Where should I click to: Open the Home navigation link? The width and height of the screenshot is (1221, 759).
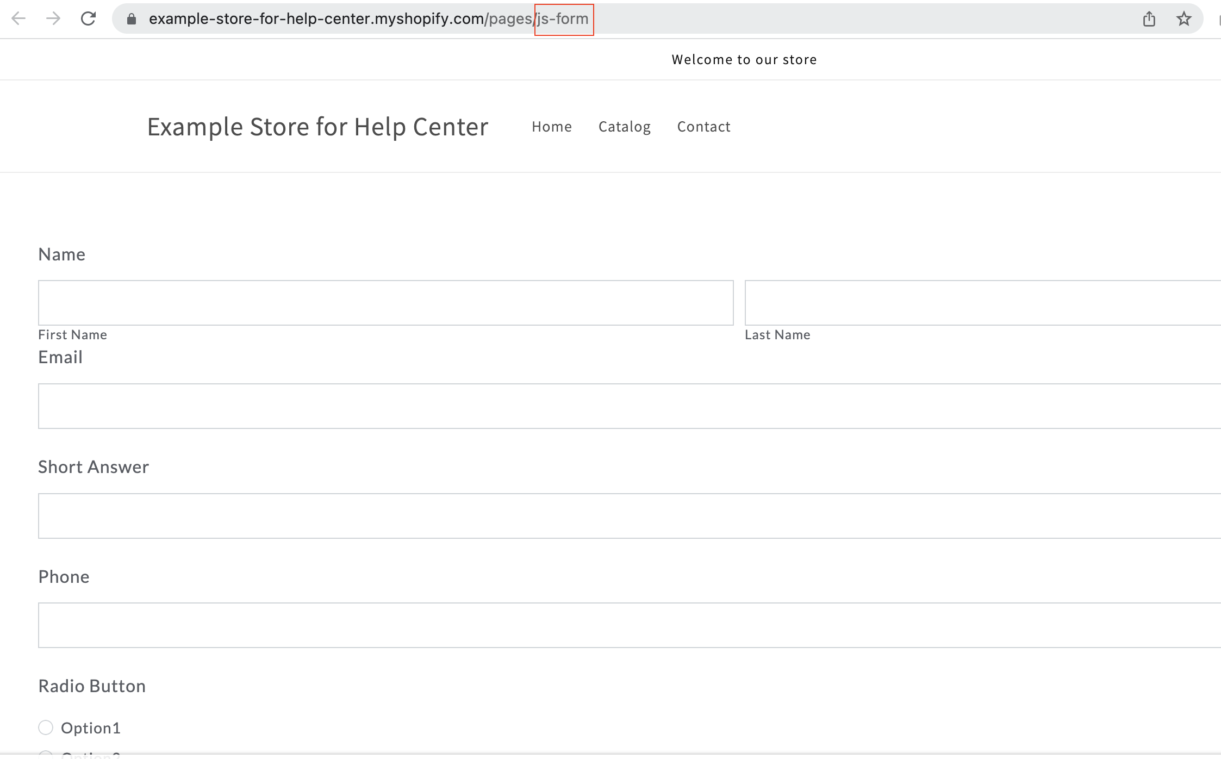(552, 126)
